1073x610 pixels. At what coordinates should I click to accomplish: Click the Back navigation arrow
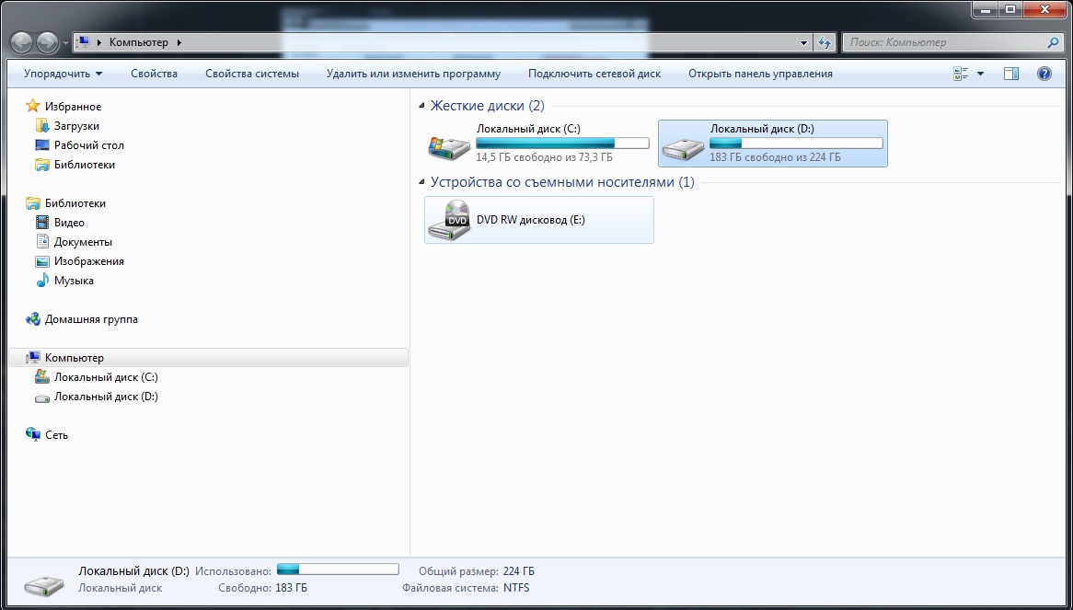pyautogui.click(x=22, y=42)
